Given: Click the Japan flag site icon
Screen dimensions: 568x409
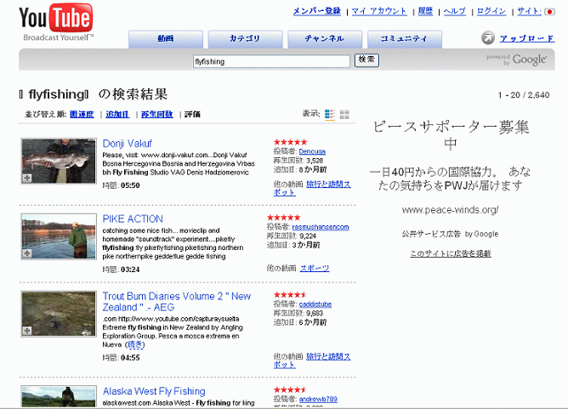Looking at the screenshot, I should [x=549, y=12].
